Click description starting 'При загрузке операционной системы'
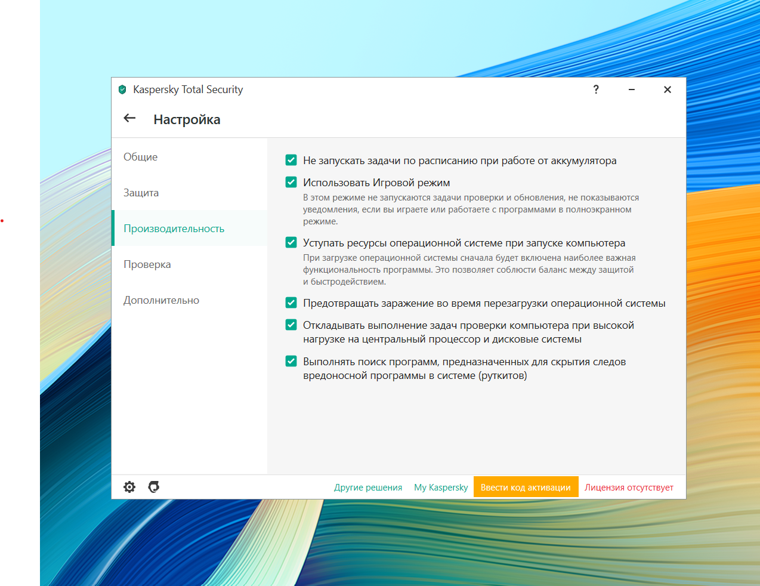760x586 pixels. pyautogui.click(x=469, y=270)
